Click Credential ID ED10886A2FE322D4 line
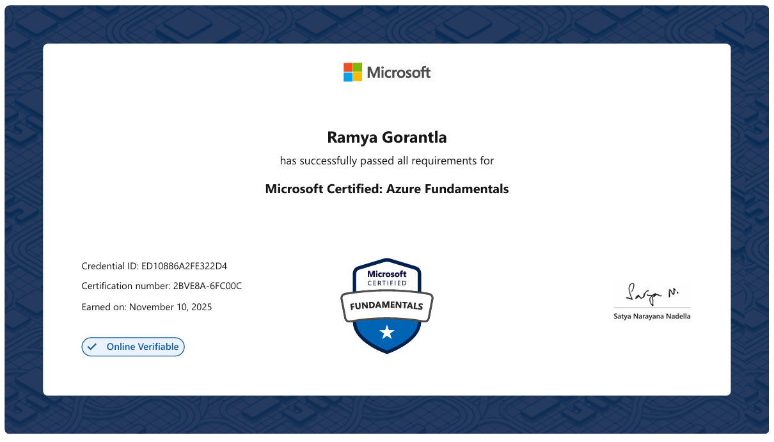 tap(154, 265)
